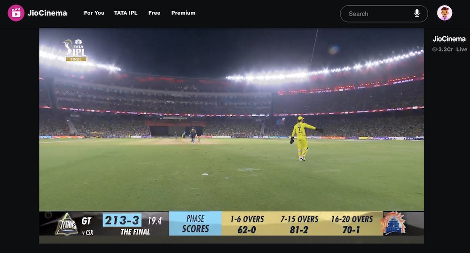Open the Premium tab
Viewport: 470px width, 253px height.
tap(183, 13)
